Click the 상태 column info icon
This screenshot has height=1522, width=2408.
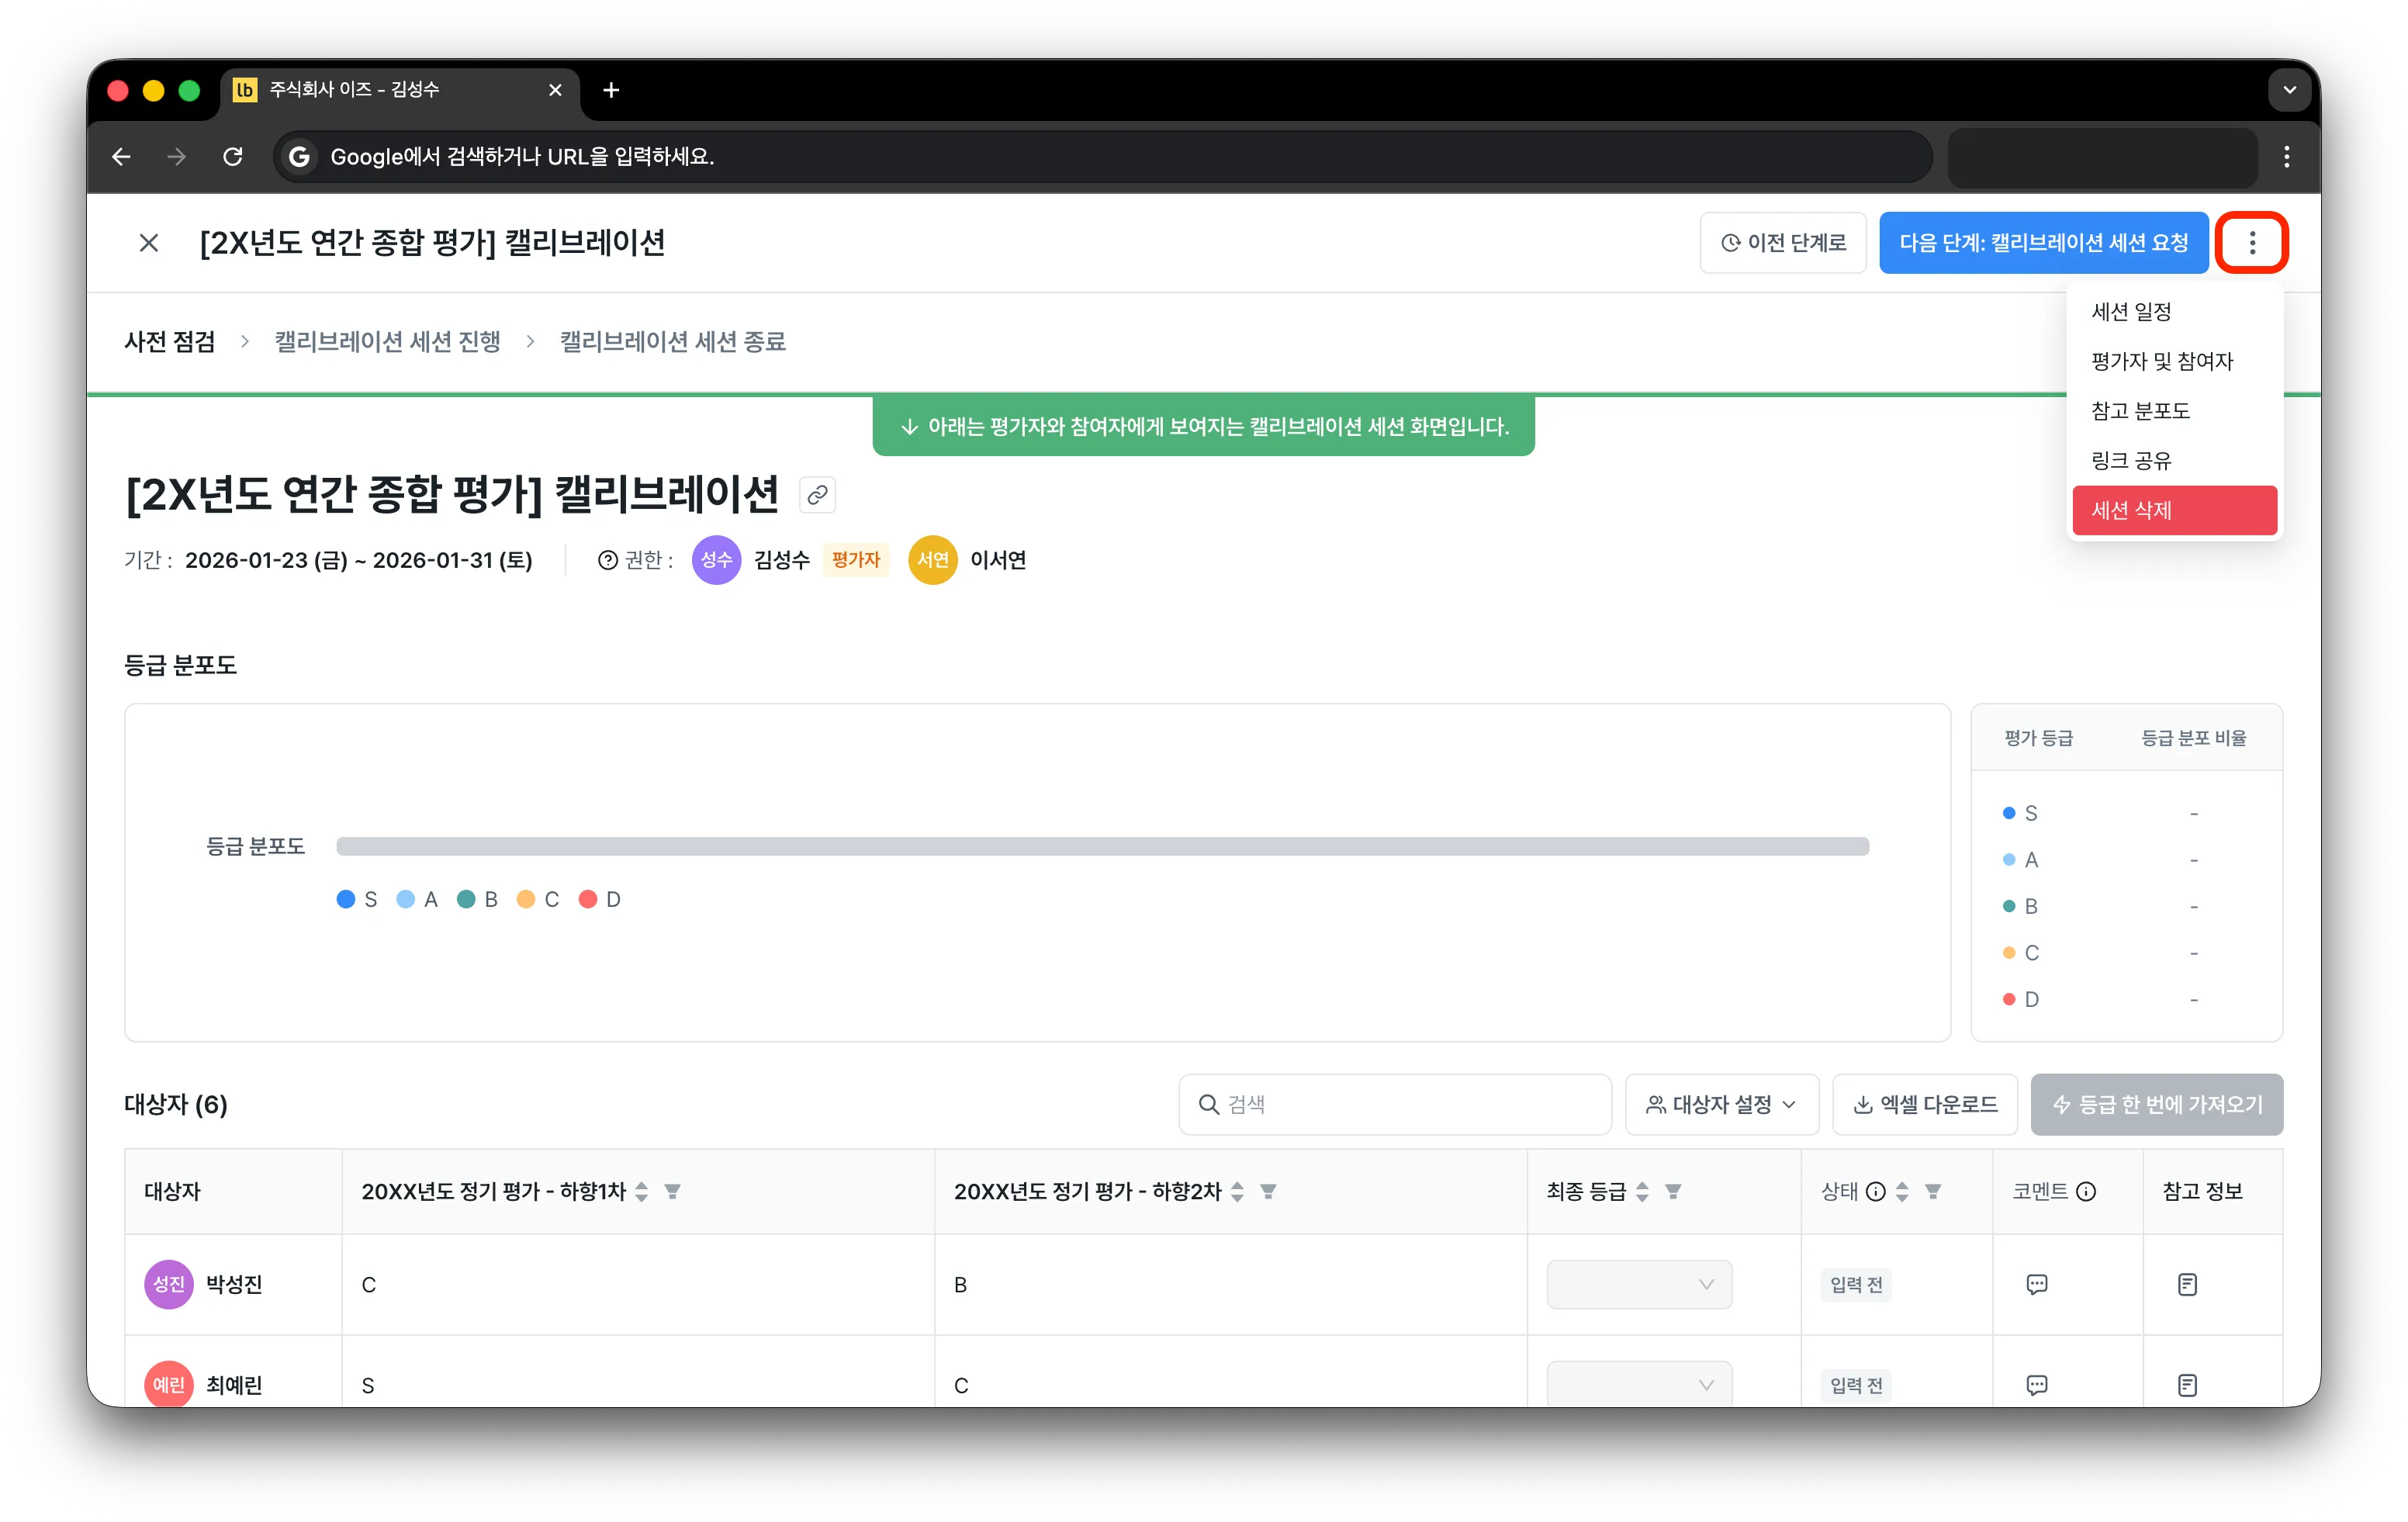(x=1876, y=1191)
